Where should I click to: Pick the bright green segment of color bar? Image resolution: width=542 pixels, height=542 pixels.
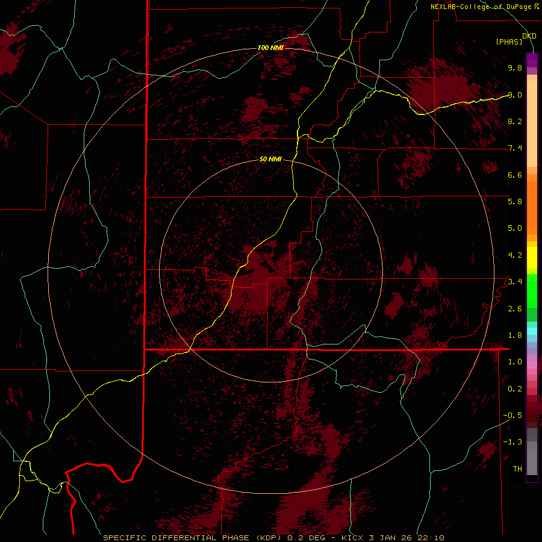tap(532, 290)
